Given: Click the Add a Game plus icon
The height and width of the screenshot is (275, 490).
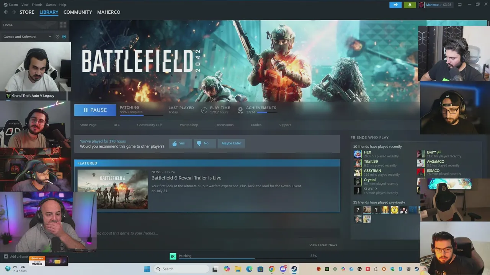Looking at the screenshot, I should [x=6, y=257].
